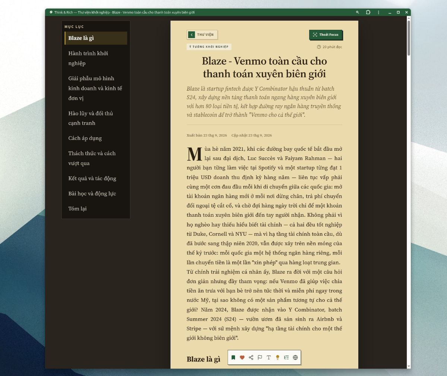
Task: Click the app favicon in title bar
Action: point(51,12)
